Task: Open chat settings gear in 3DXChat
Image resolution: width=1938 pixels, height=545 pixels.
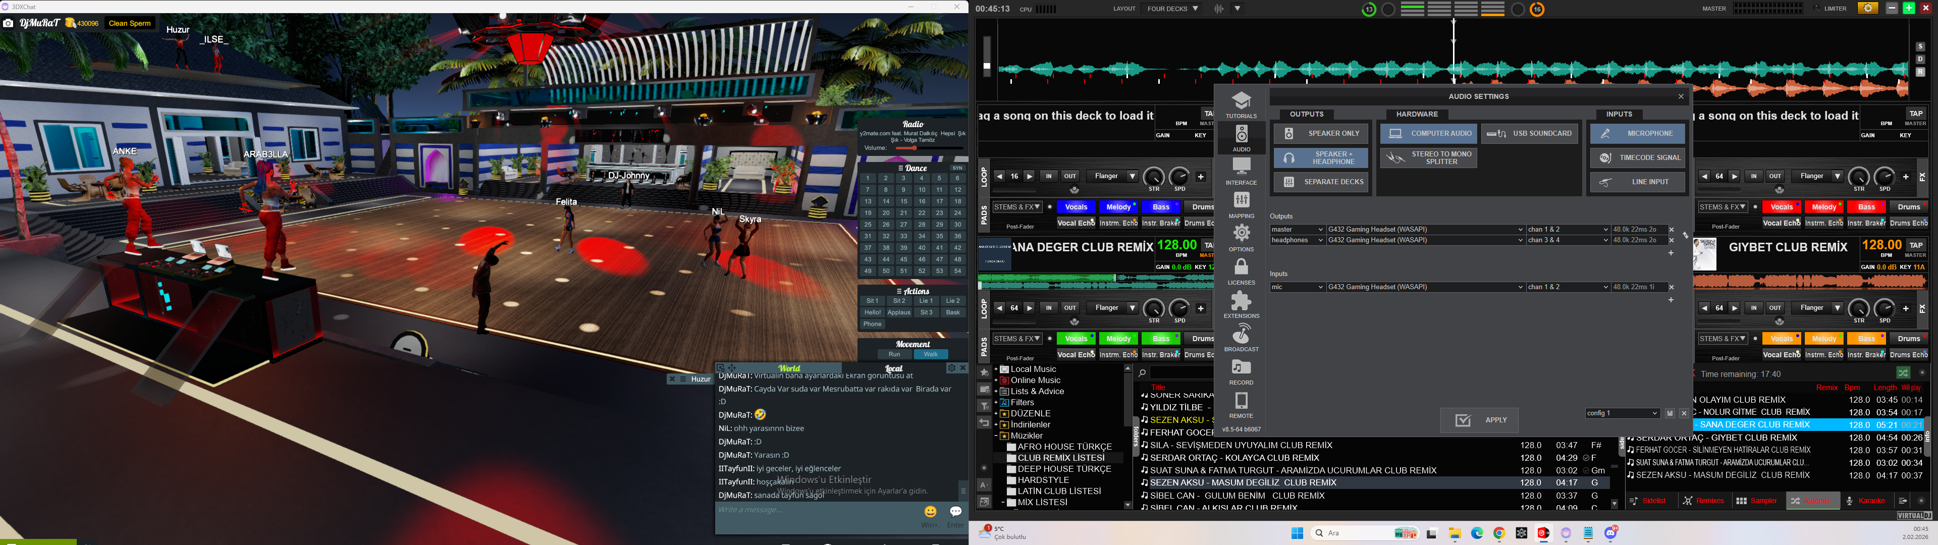Action: pyautogui.click(x=951, y=368)
